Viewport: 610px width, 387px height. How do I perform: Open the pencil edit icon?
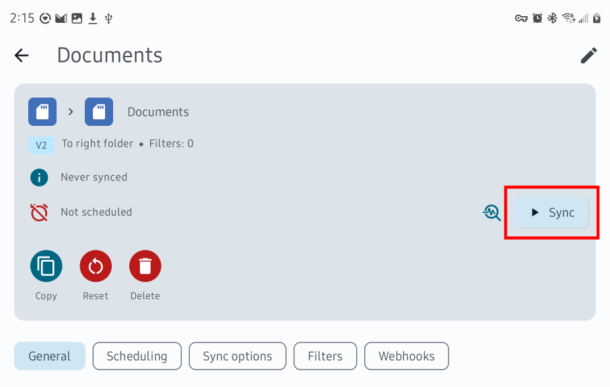click(x=588, y=55)
